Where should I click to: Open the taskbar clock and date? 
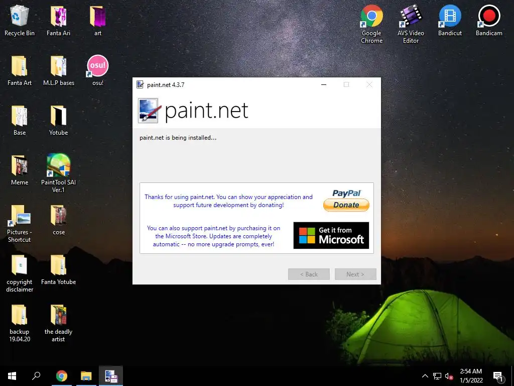pos(471,376)
